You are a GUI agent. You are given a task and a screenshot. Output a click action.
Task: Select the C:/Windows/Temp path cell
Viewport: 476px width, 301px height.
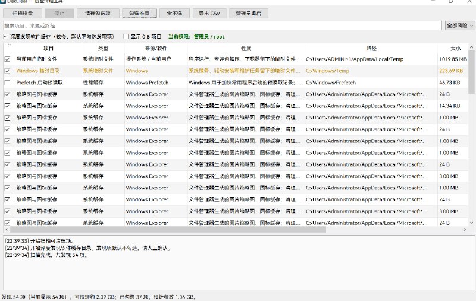tap(371, 71)
